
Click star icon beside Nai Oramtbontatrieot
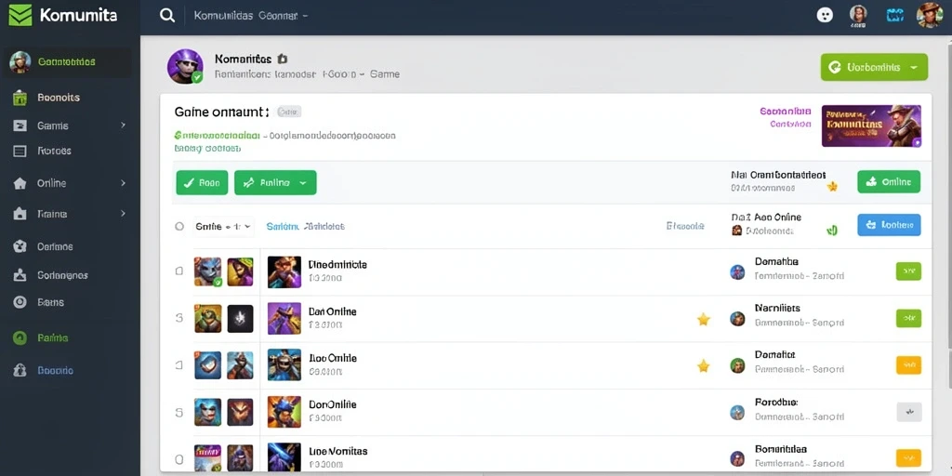[832, 187]
